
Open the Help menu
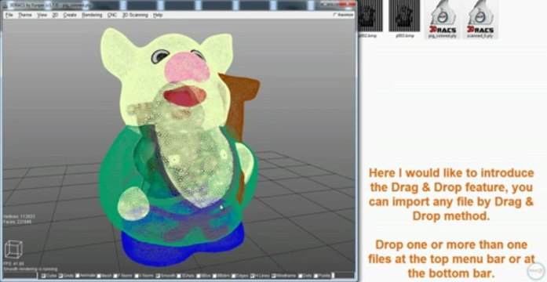click(158, 15)
